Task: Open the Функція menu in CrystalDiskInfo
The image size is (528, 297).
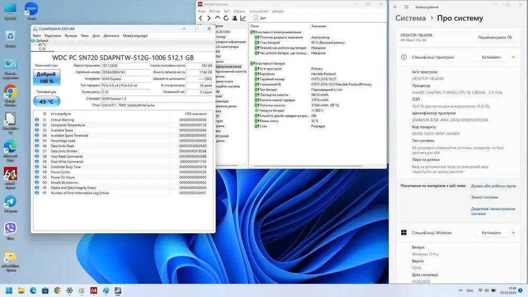Action: tap(71, 36)
